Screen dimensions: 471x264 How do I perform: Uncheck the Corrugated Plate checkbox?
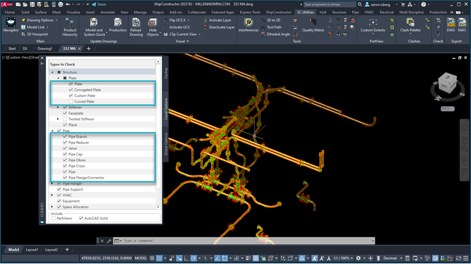pos(71,90)
